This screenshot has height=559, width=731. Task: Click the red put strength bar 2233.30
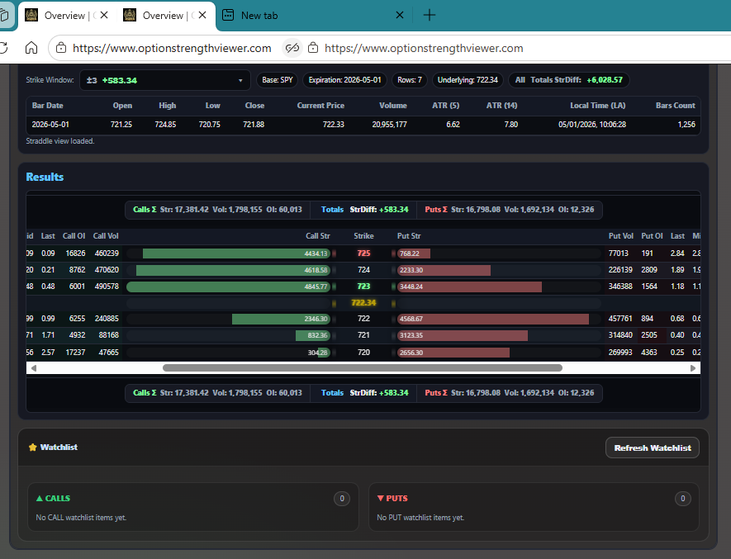[444, 270]
